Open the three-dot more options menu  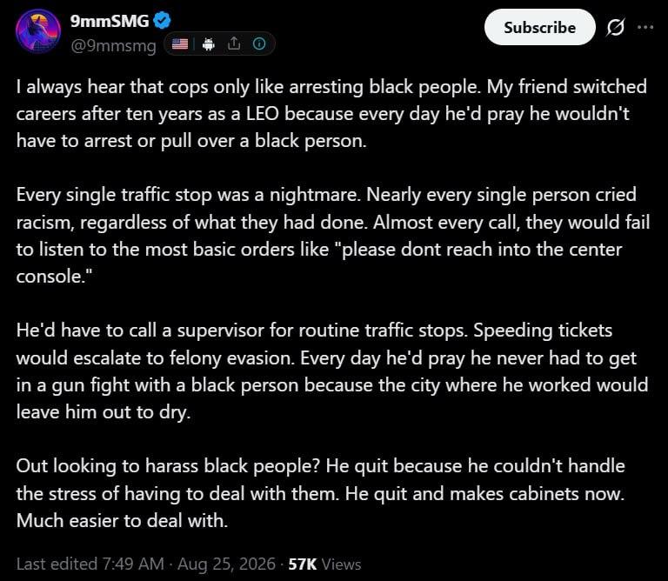pos(645,27)
